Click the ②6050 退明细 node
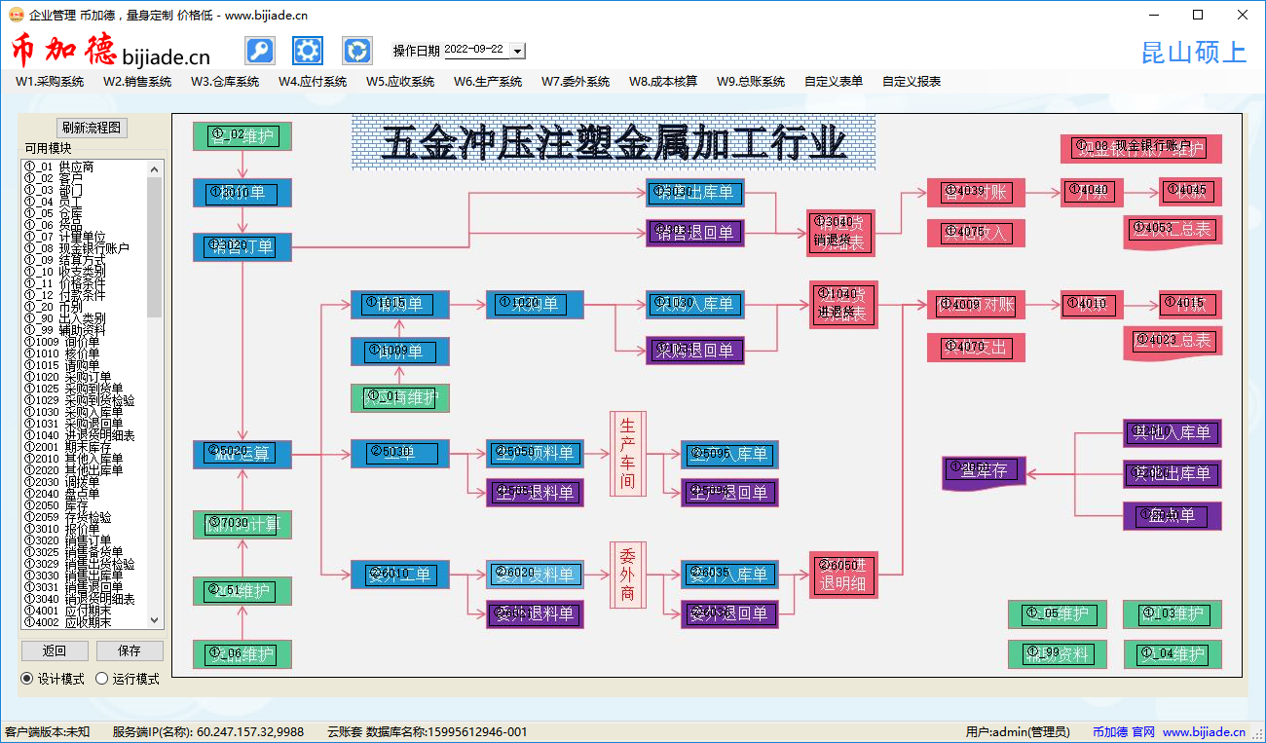Screen dimensions: 1266x743 click(843, 575)
